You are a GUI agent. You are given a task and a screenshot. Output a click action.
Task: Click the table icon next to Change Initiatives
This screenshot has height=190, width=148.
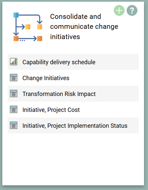pyautogui.click(x=13, y=78)
